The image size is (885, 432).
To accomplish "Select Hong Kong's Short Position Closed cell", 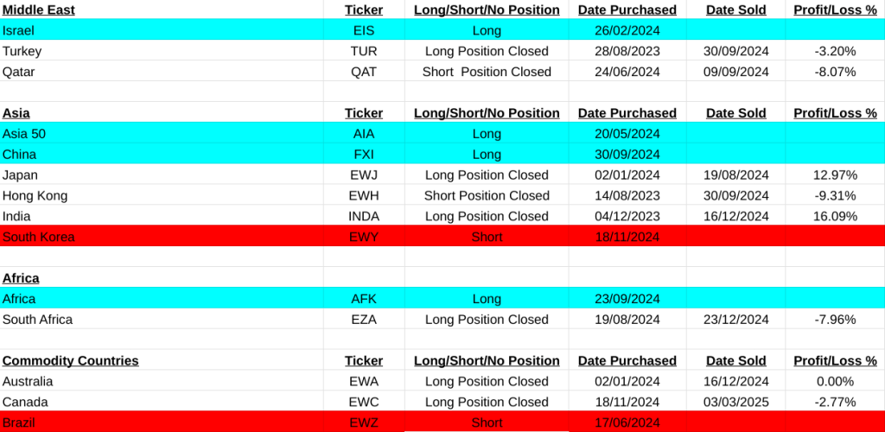I will click(487, 196).
